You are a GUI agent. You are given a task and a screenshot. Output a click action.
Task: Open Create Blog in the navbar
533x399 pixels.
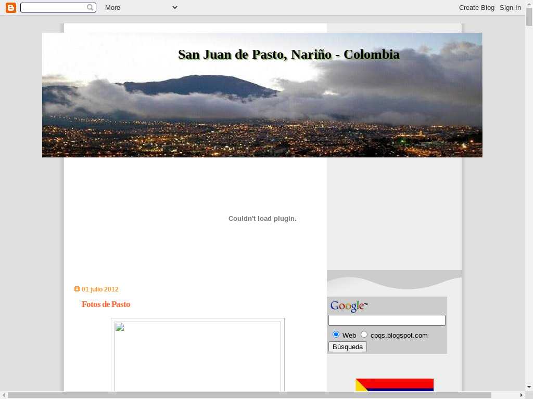[x=476, y=7]
